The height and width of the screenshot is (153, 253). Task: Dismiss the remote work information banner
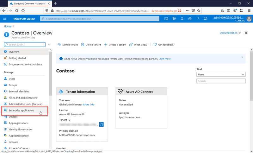(243, 57)
